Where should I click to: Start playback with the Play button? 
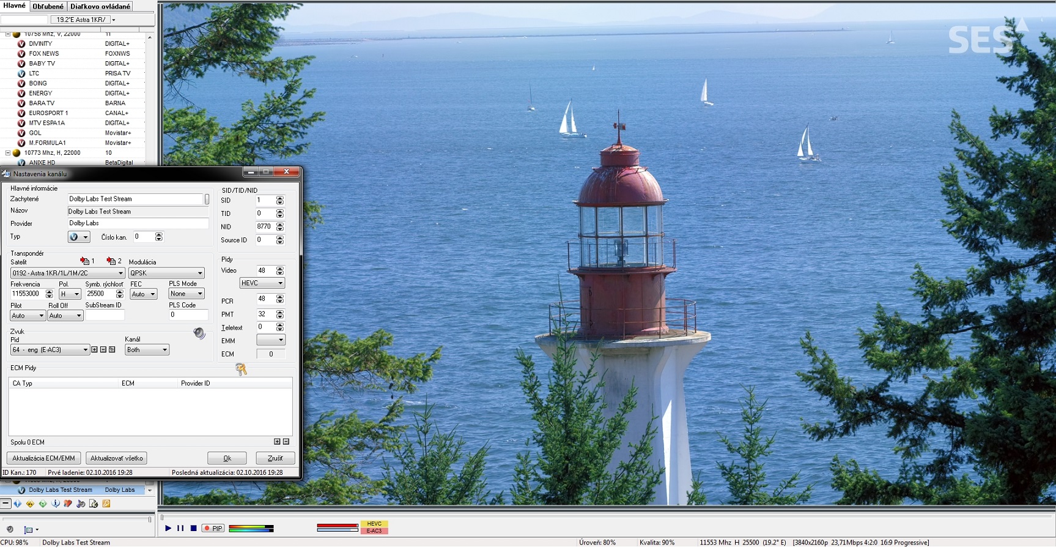pos(168,528)
